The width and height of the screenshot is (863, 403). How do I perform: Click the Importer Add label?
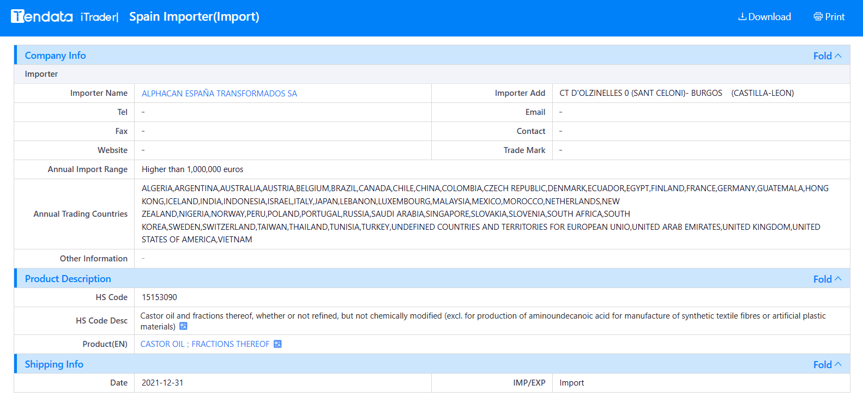point(520,93)
